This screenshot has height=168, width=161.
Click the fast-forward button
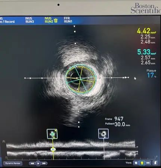click(x=44, y=163)
